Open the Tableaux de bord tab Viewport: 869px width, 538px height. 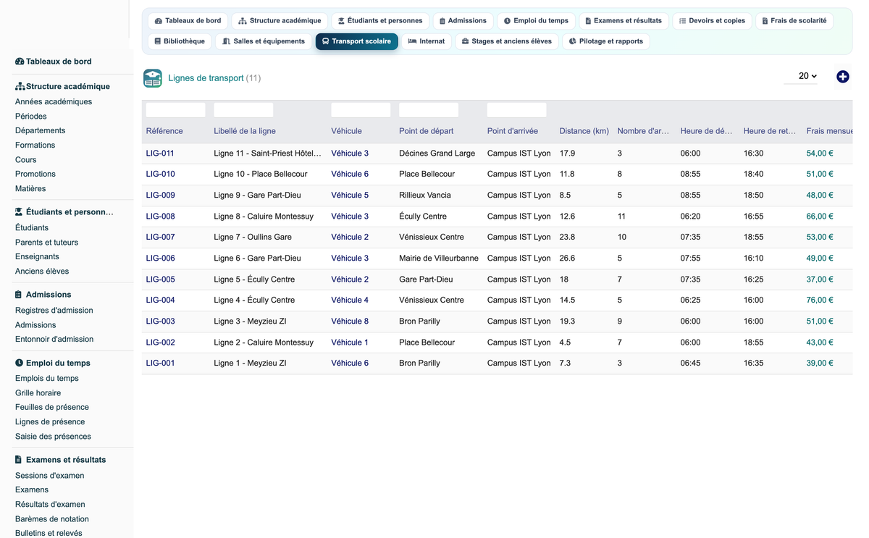[188, 21]
